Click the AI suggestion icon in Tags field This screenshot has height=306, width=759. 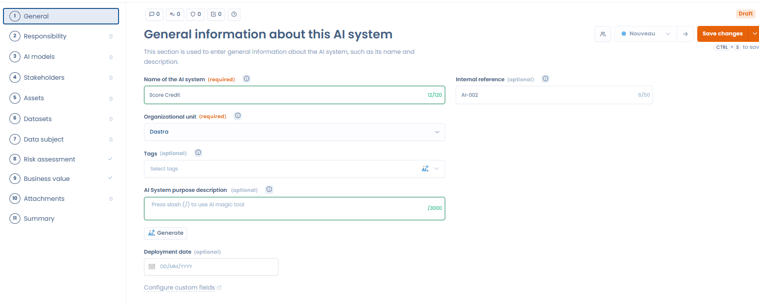coord(425,169)
